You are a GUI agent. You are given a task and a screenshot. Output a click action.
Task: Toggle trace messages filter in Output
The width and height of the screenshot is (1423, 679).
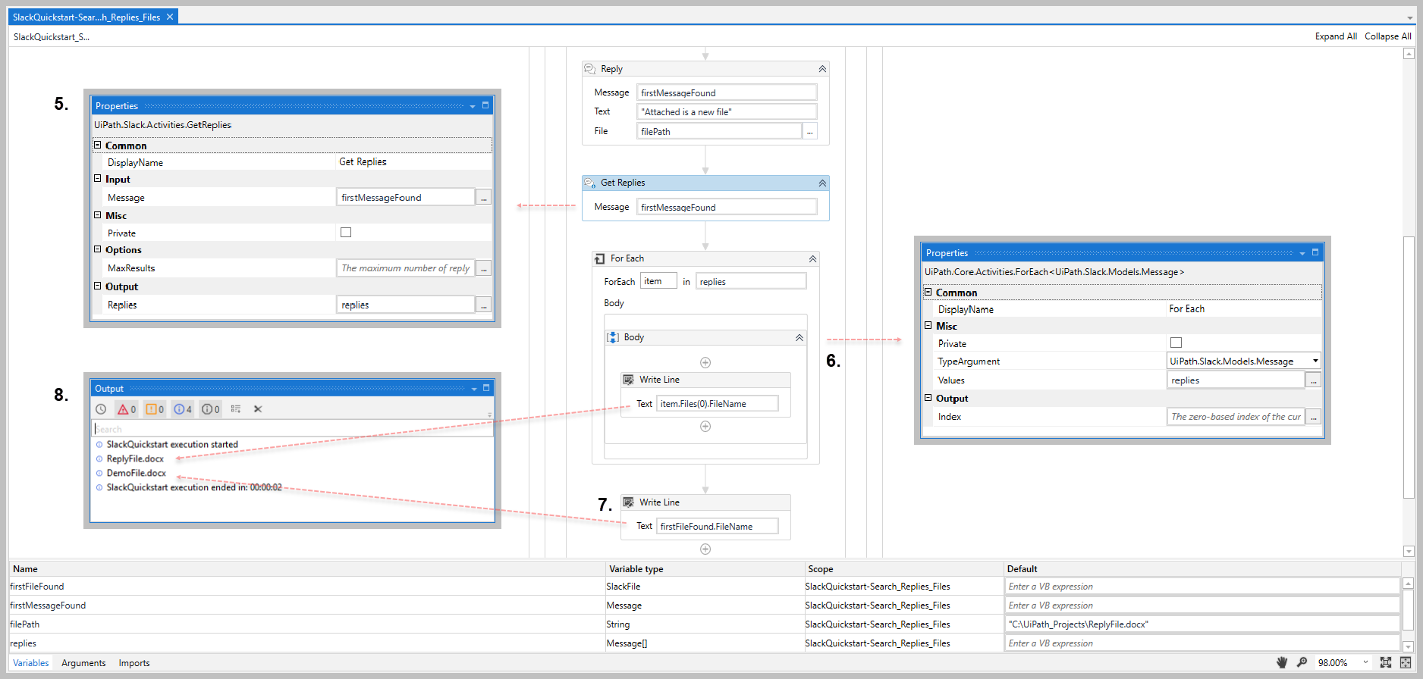[x=211, y=409]
